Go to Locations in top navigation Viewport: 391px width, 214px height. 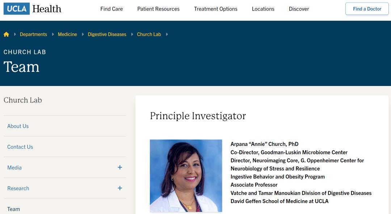coord(263,9)
